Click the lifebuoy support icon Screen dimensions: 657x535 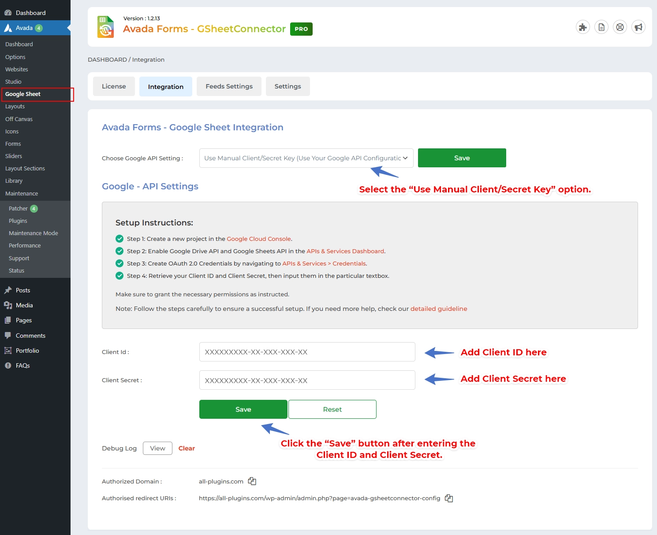(x=620, y=27)
